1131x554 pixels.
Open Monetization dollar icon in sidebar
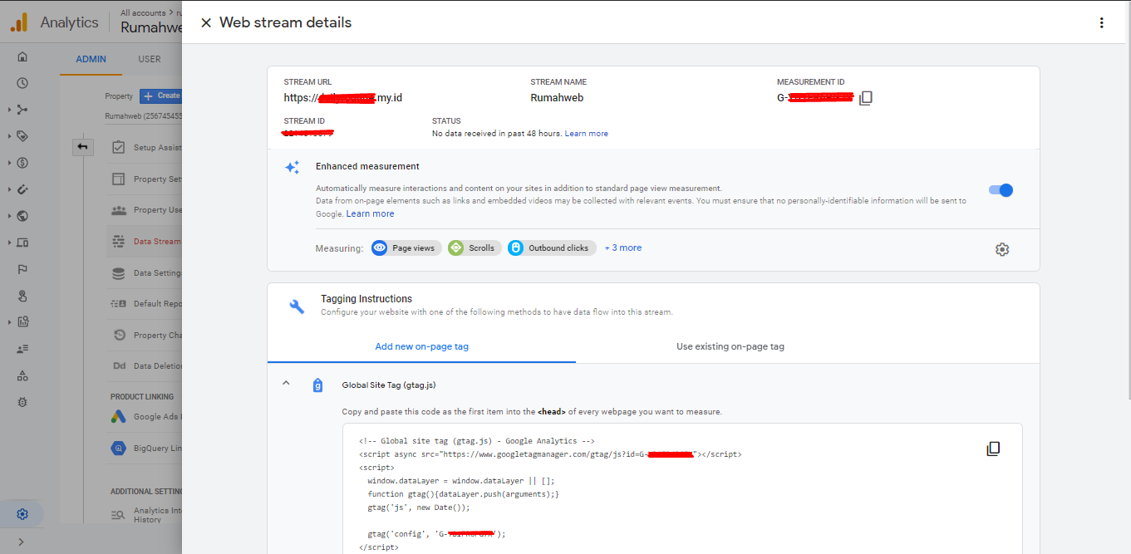[22, 163]
